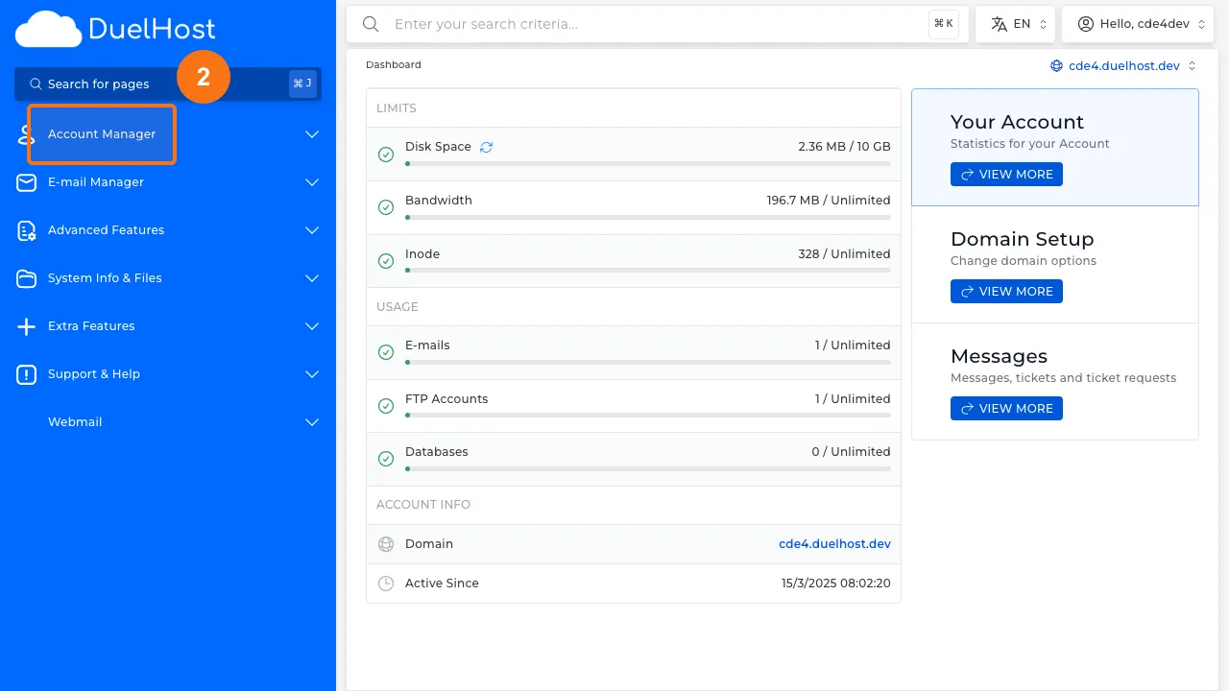
Task: Expand the Webmail section
Action: [x=311, y=422]
